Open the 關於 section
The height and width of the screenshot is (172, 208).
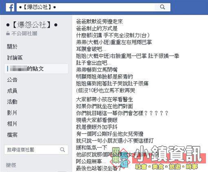coord(12,46)
